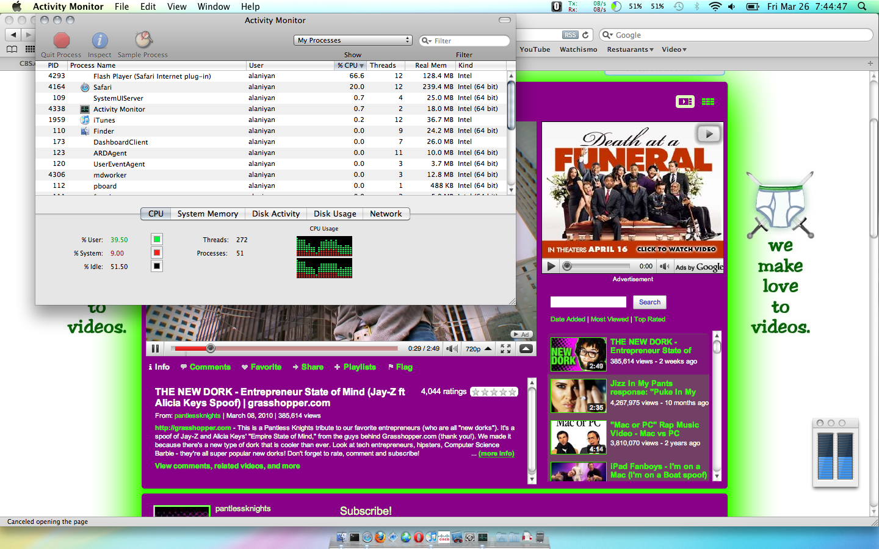
Task: Click the % Idle black color swatch
Action: 157,266
